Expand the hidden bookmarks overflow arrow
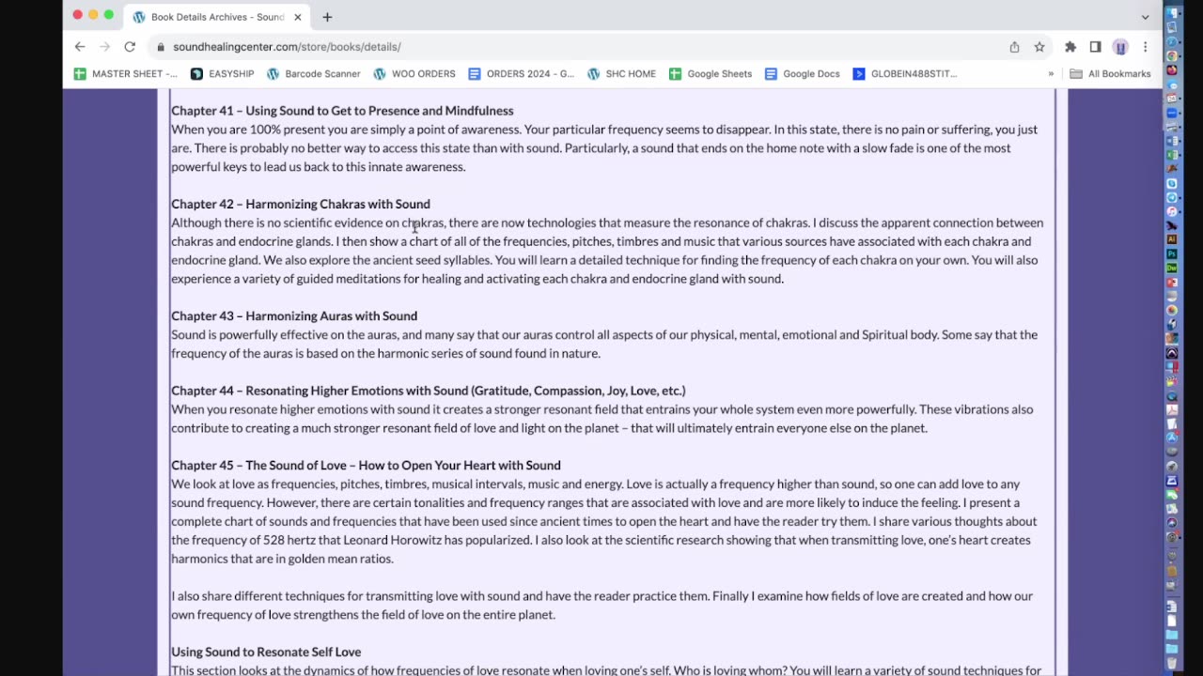The width and height of the screenshot is (1203, 676). pos(1051,74)
